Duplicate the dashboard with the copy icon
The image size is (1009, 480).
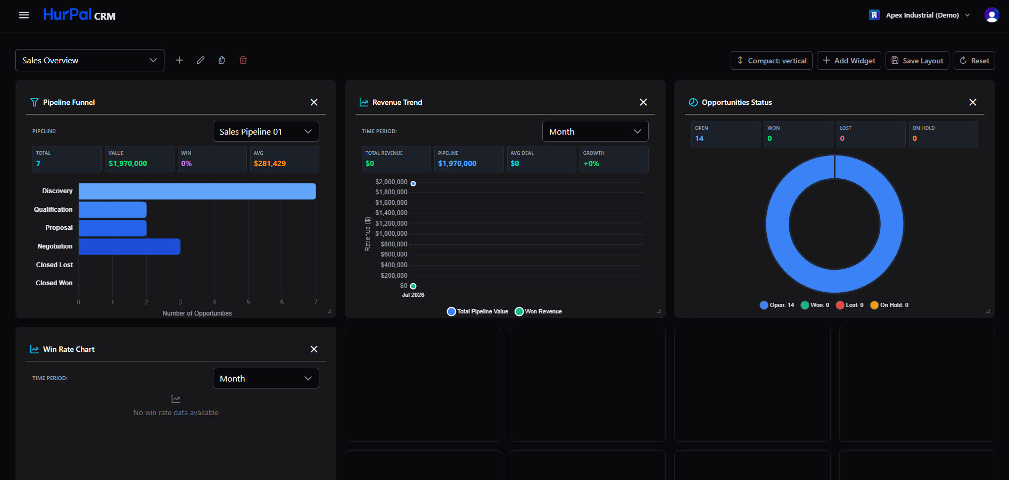[222, 60]
